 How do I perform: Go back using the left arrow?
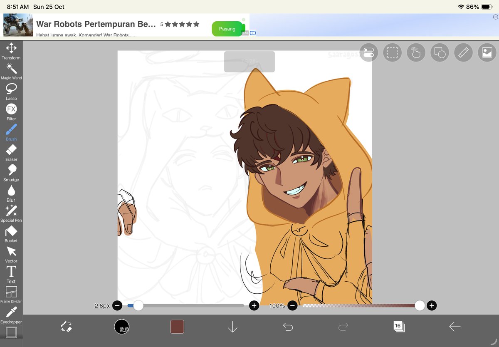(455, 327)
